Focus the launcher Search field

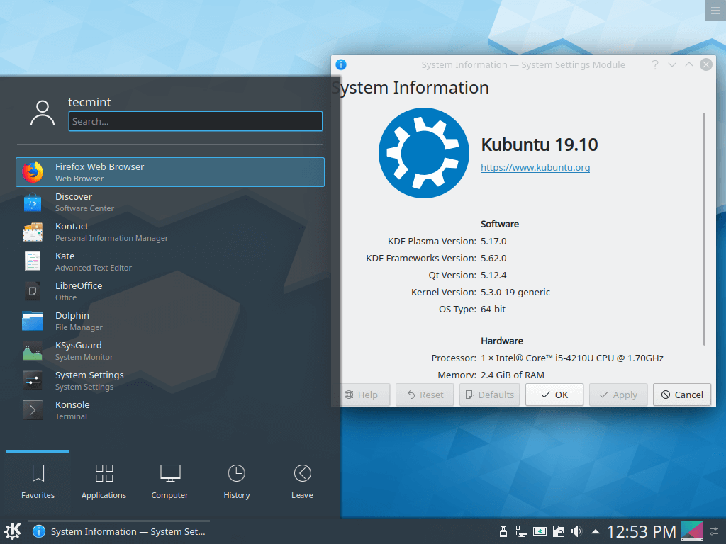pos(195,121)
